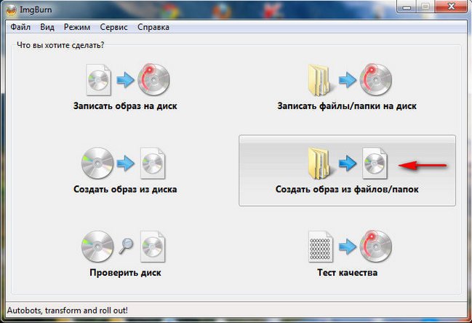Viewport: 472px width, 323px height.
Task: Select Создать образ из файлов/папок label
Action: click(347, 189)
